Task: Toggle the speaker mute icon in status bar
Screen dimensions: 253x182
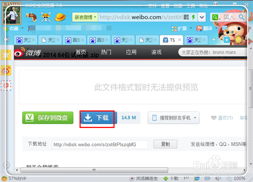Action: 218,178
